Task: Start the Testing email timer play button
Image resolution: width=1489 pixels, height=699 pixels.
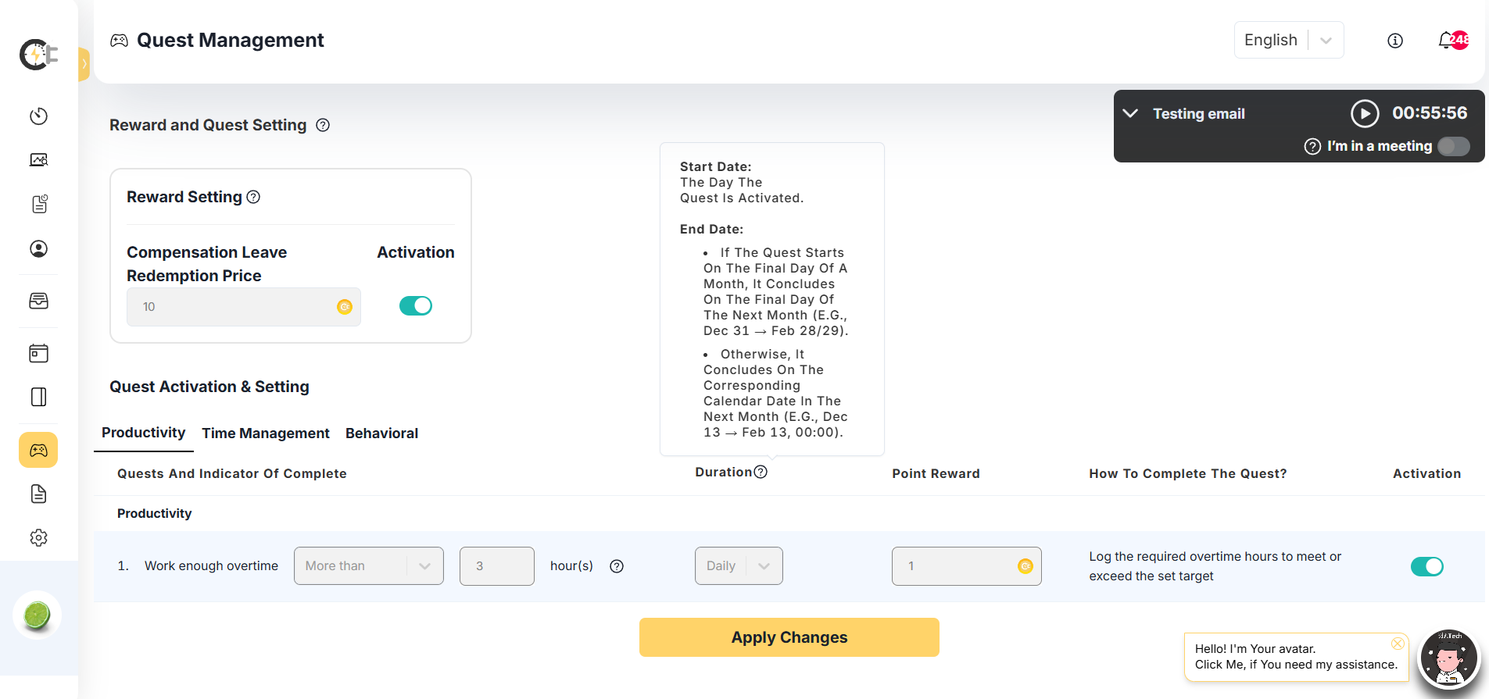Action: click(x=1365, y=113)
